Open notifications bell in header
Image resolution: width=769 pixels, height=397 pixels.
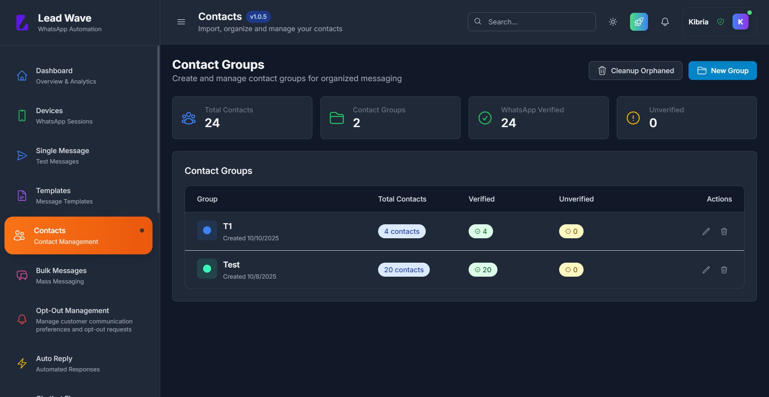[x=665, y=22]
